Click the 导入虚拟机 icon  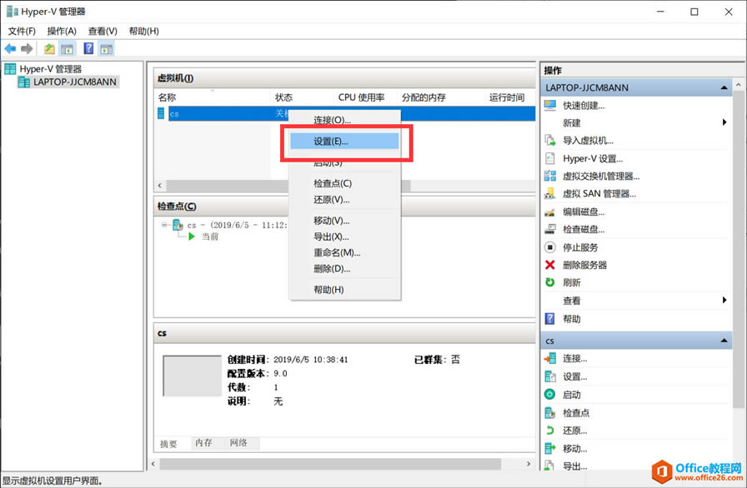point(549,140)
